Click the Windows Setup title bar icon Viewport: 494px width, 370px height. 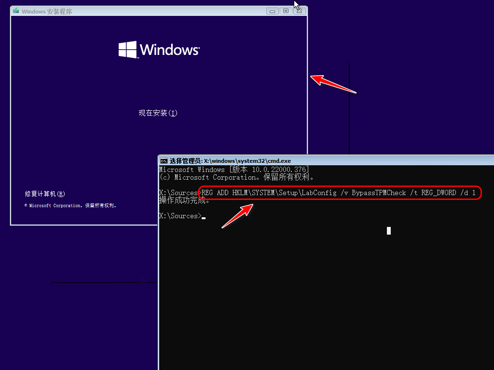click(16, 11)
